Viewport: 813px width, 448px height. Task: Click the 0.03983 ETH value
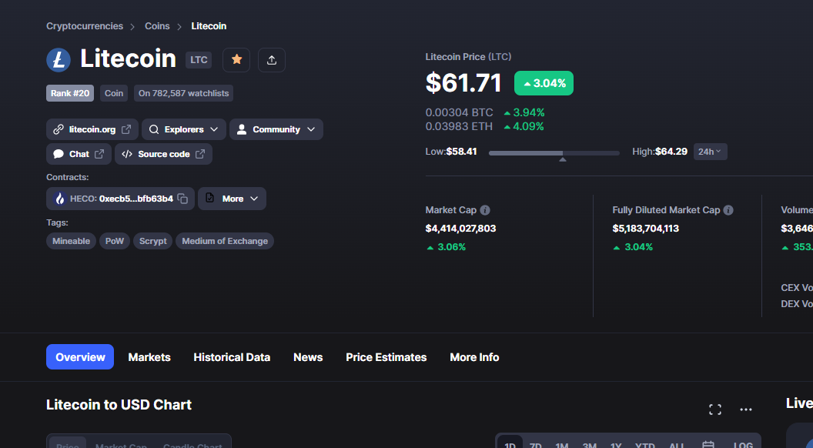(459, 126)
